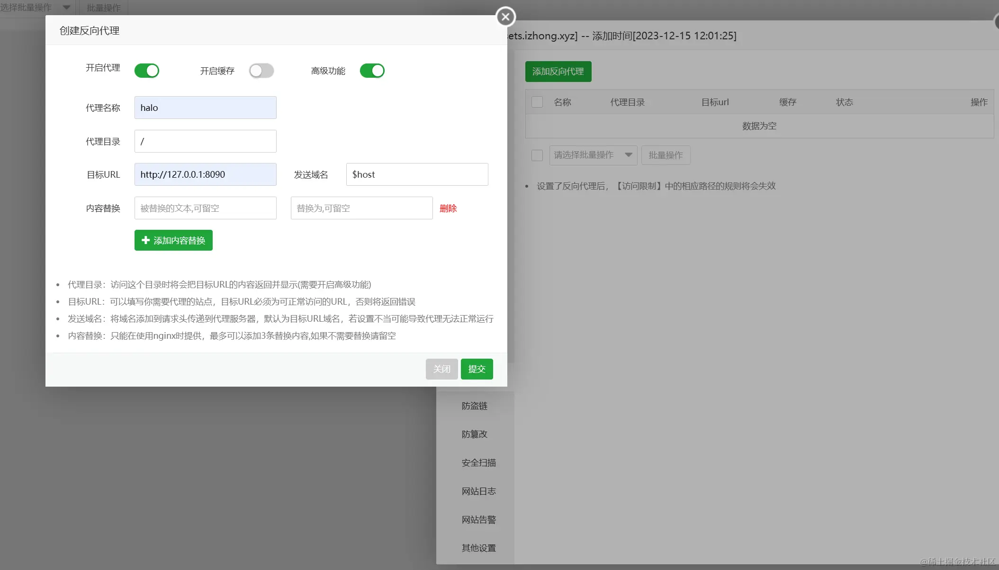Image resolution: width=999 pixels, height=570 pixels.
Task: Go to 网站告警 sidebar tab
Action: click(x=478, y=520)
